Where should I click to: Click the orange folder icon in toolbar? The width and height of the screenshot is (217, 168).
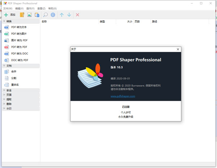[x=22, y=15]
